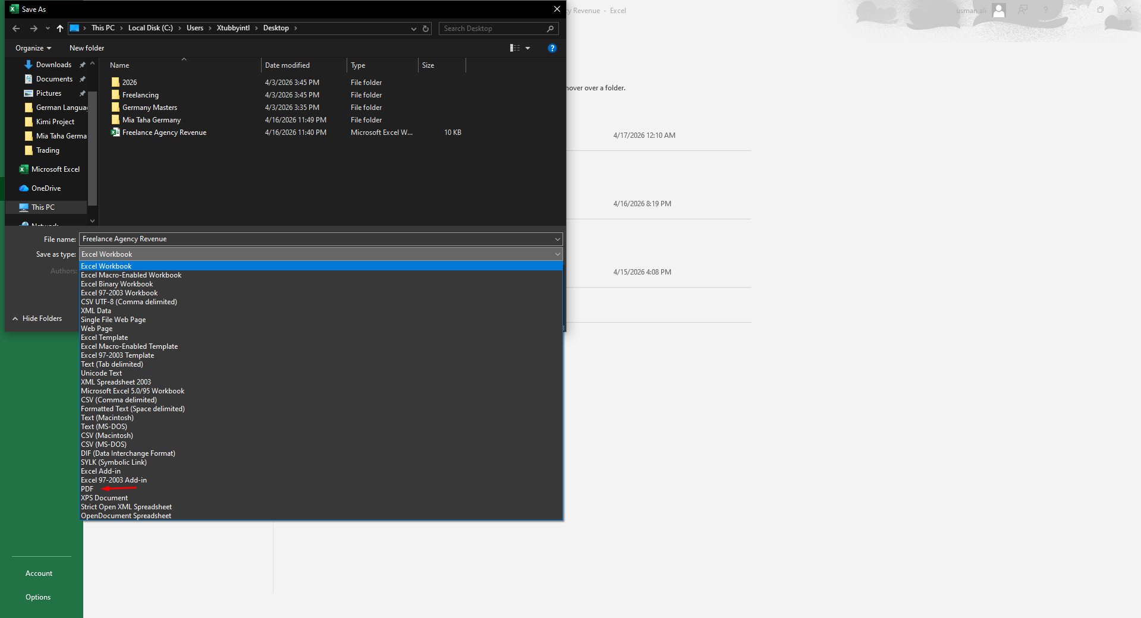Sort files by Type column
The height and width of the screenshot is (618, 1141).
[383, 65]
